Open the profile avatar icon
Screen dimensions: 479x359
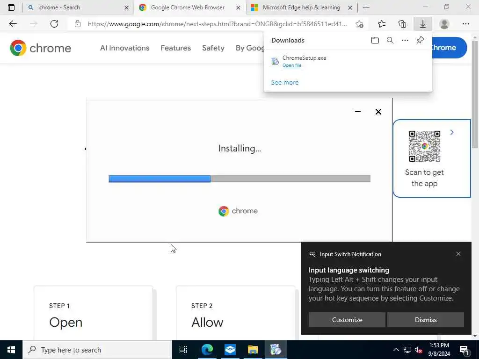pyautogui.click(x=444, y=24)
